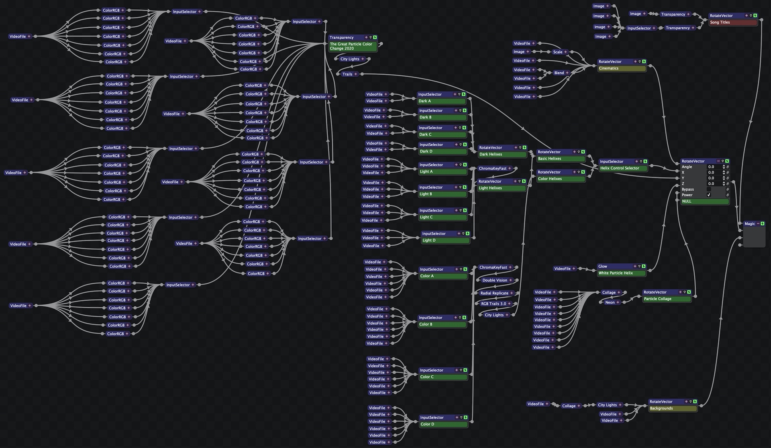This screenshot has height=448, width=771.
Task: Expand the Double Vision node
Action: tap(510, 280)
